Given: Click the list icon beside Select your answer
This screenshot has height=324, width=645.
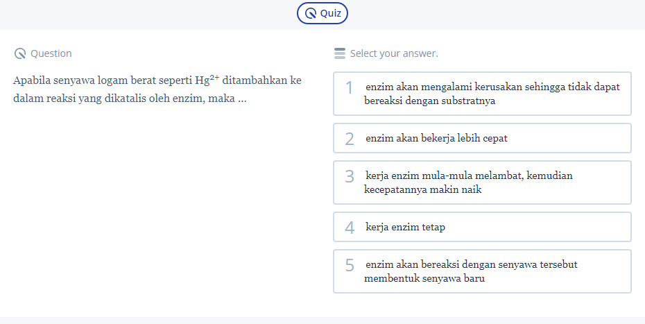Looking at the screenshot, I should [339, 53].
